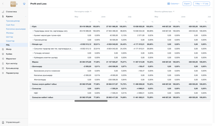215x126 pixels.
Task: Click the Параметрлер gear icon
Action: coord(3,73)
